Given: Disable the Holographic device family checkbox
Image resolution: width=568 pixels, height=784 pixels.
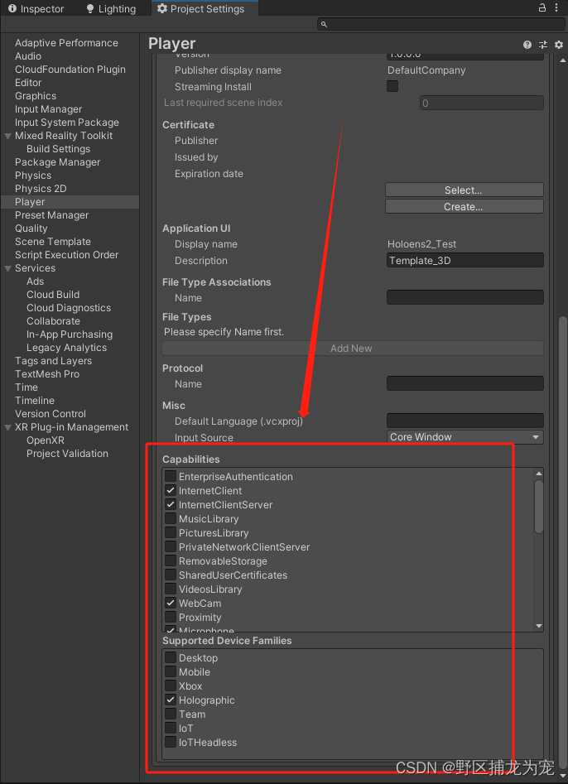Looking at the screenshot, I should click(171, 700).
